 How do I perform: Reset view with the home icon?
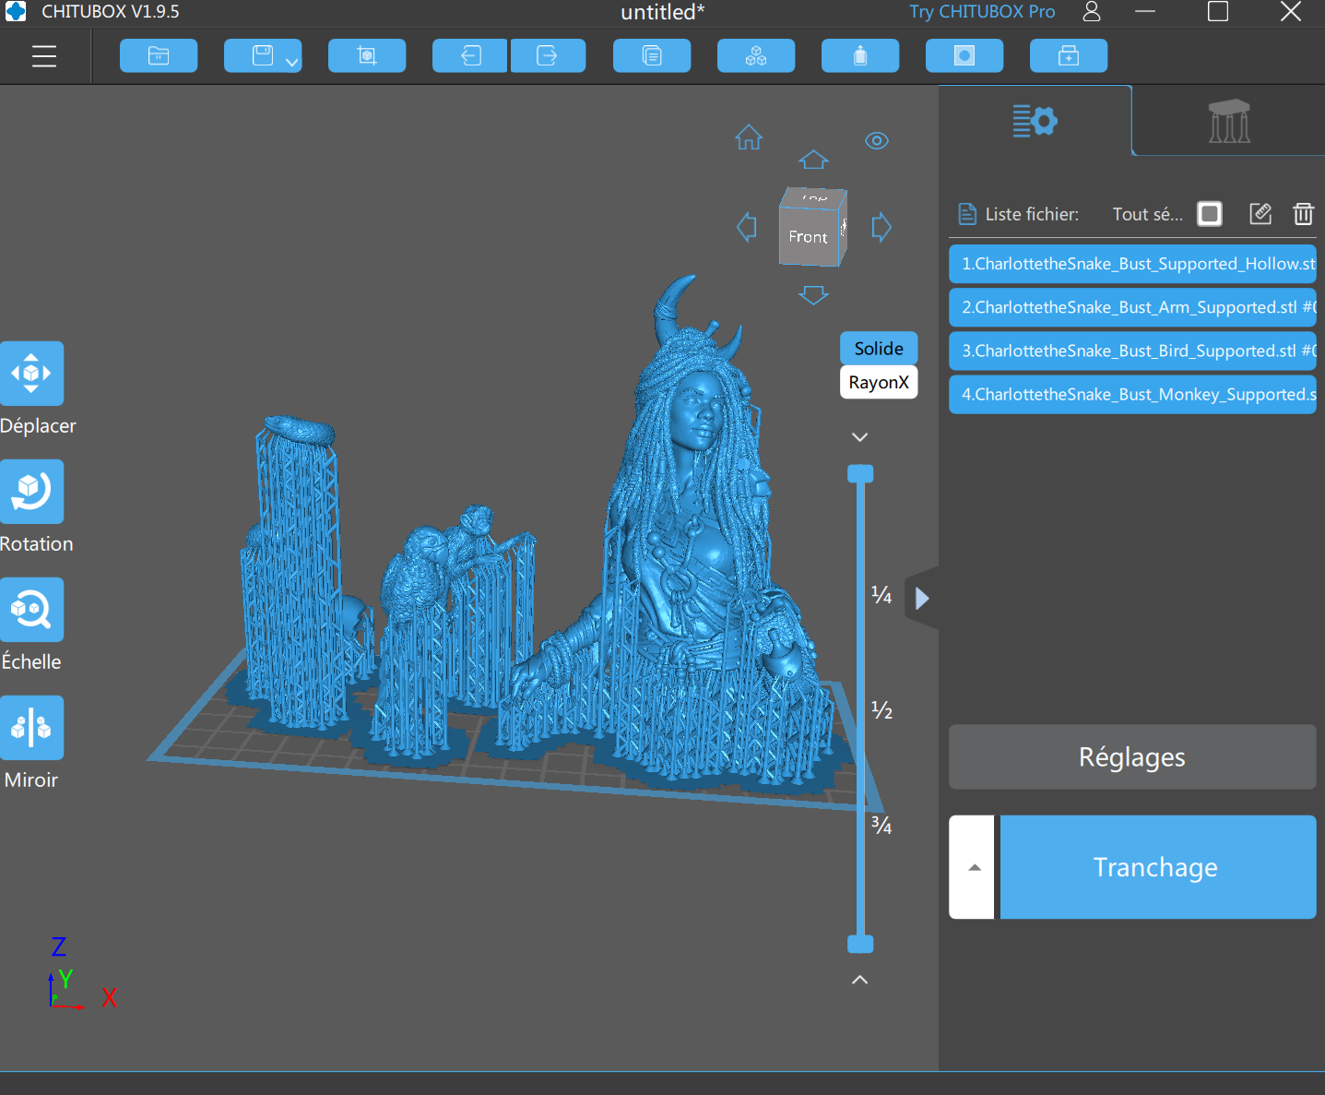click(749, 137)
